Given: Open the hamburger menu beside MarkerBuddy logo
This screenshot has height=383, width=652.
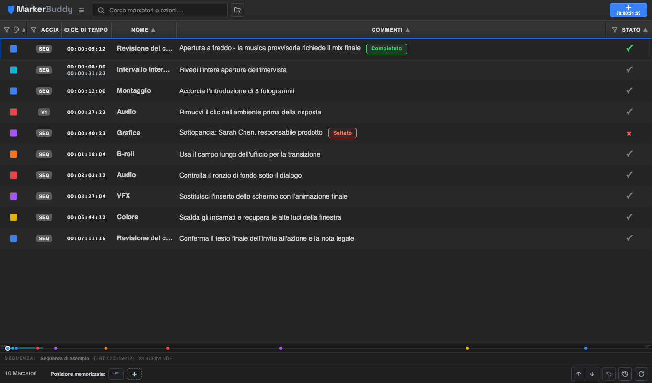Looking at the screenshot, I should [x=81, y=10].
